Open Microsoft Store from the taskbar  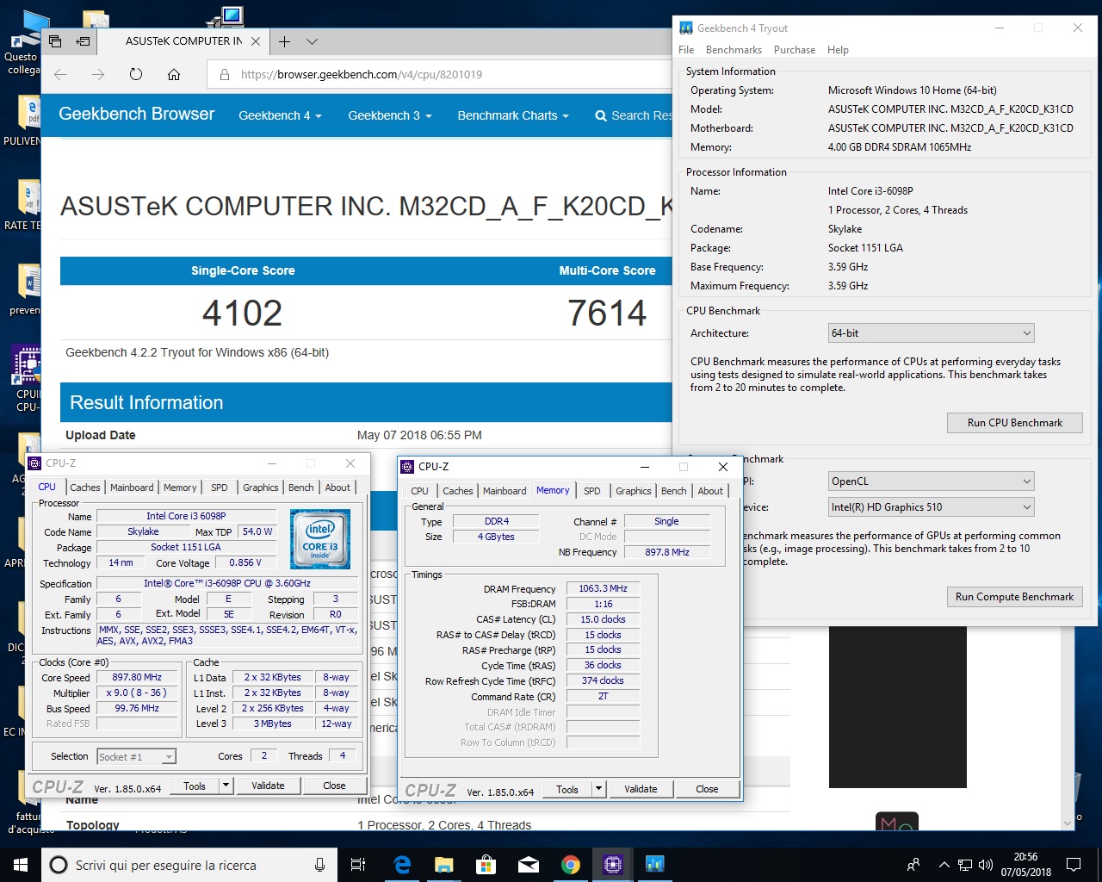pyautogui.click(x=486, y=865)
